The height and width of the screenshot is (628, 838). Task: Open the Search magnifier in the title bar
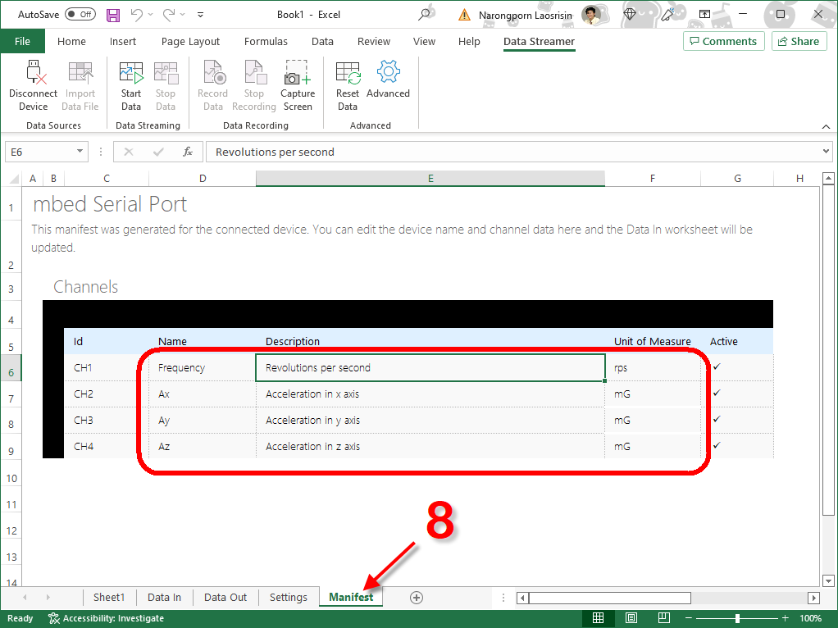tap(425, 15)
